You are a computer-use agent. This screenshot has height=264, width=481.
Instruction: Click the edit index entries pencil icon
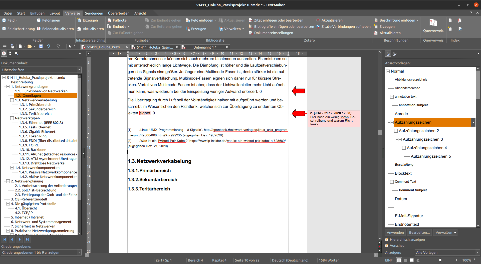pos(460,29)
